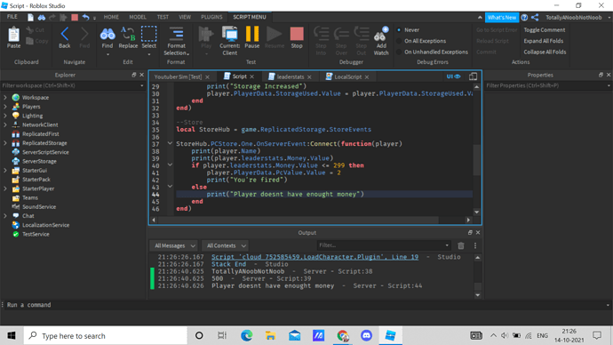Create new file from quick access toolbar
613x345 pixels.
(x=30, y=17)
